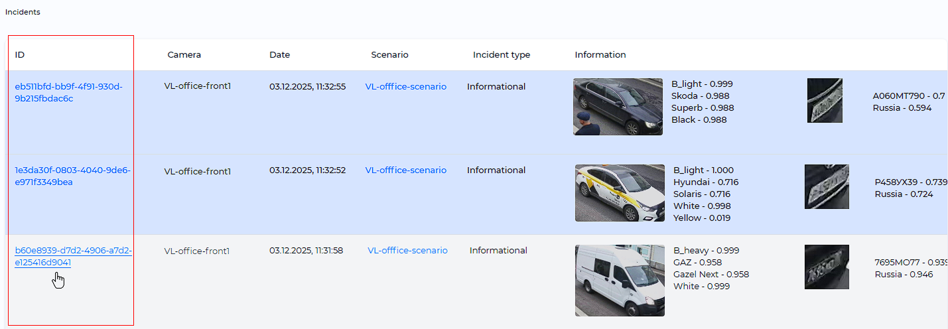
Task: Click the B_light - 0.999 value
Action: pyautogui.click(x=702, y=84)
